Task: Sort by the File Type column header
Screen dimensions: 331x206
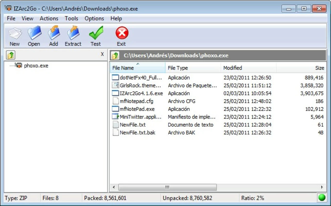Action: point(193,68)
